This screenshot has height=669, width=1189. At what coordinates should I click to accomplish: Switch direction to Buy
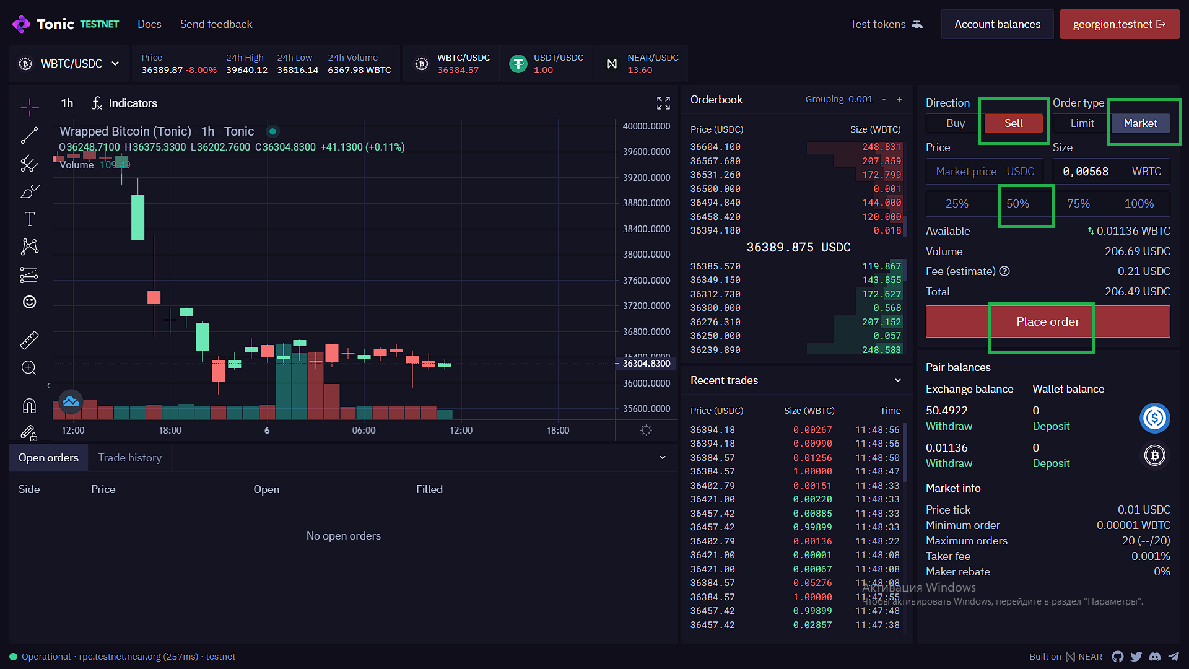click(955, 123)
